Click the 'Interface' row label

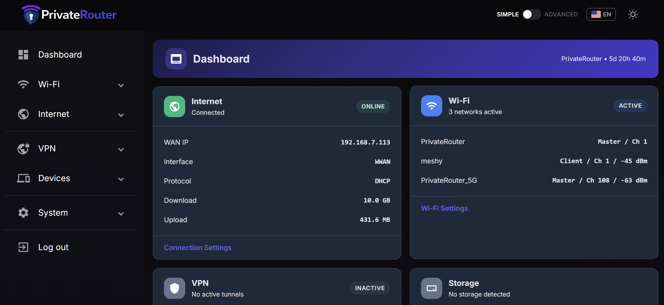tap(178, 162)
